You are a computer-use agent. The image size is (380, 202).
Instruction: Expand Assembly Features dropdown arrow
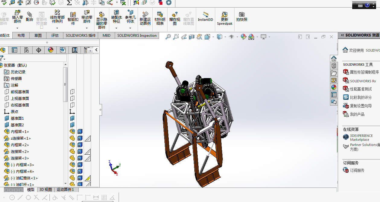[117, 28]
